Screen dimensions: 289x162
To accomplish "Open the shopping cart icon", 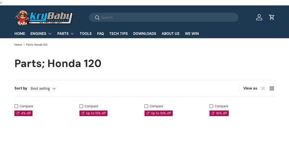I will (272, 17).
